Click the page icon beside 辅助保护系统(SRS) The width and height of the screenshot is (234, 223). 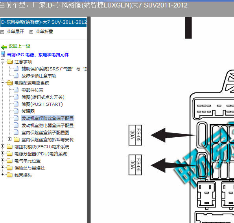click(x=16, y=68)
